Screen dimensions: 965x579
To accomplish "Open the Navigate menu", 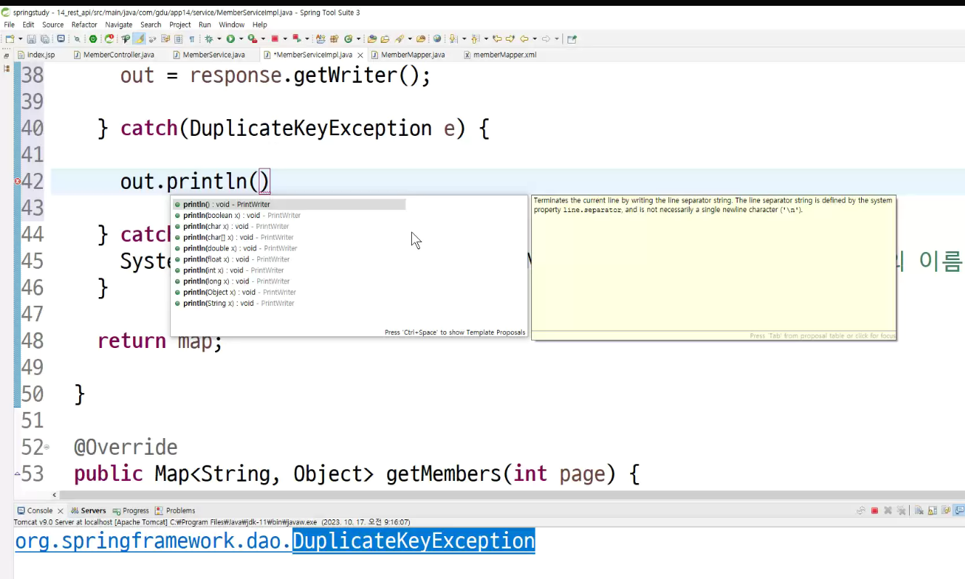I will click(x=119, y=25).
